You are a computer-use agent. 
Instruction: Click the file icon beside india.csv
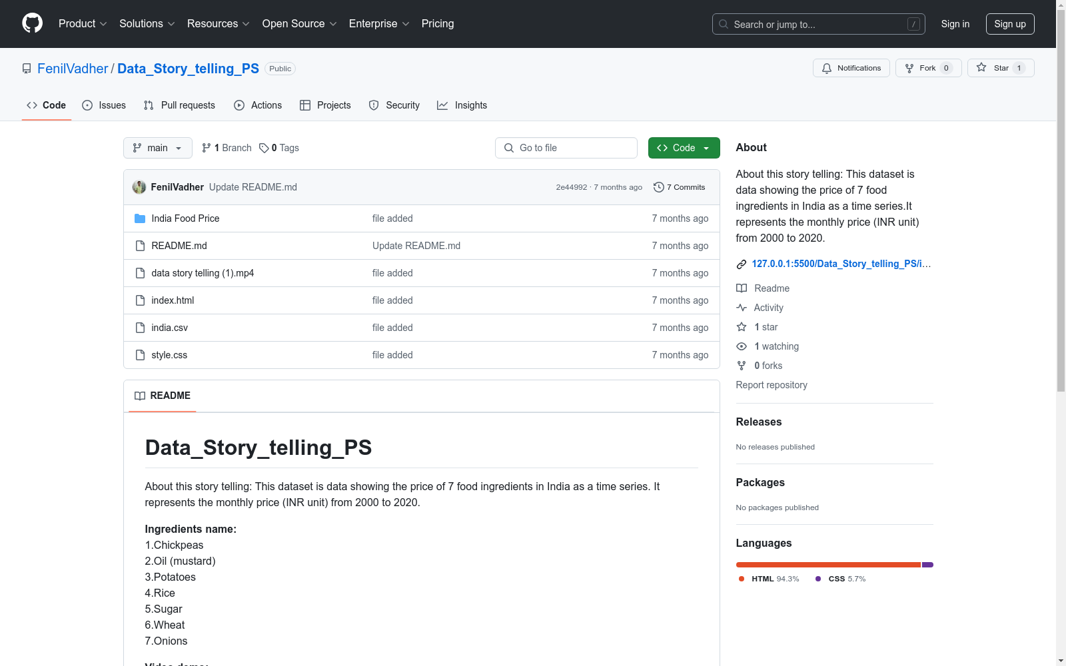[x=140, y=328]
